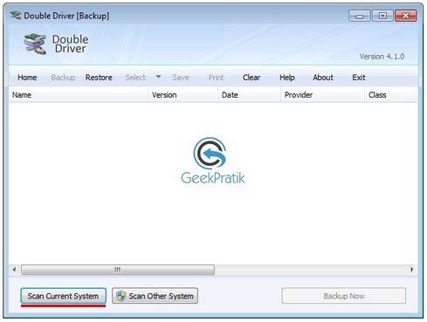The height and width of the screenshot is (322, 427).
Task: Click the title bar application icon
Action: 16,15
